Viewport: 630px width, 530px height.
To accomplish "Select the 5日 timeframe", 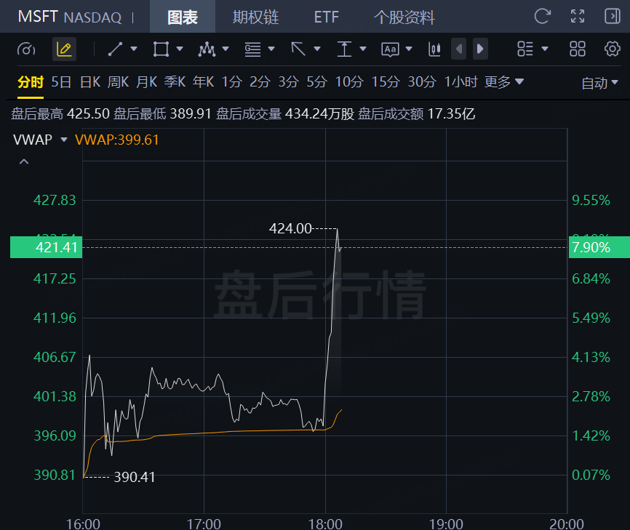I will coord(61,82).
